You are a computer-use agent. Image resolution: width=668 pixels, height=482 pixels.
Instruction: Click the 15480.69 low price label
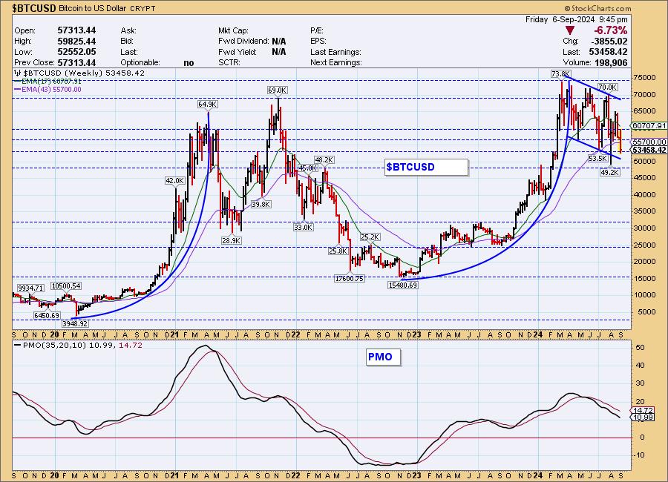[402, 285]
